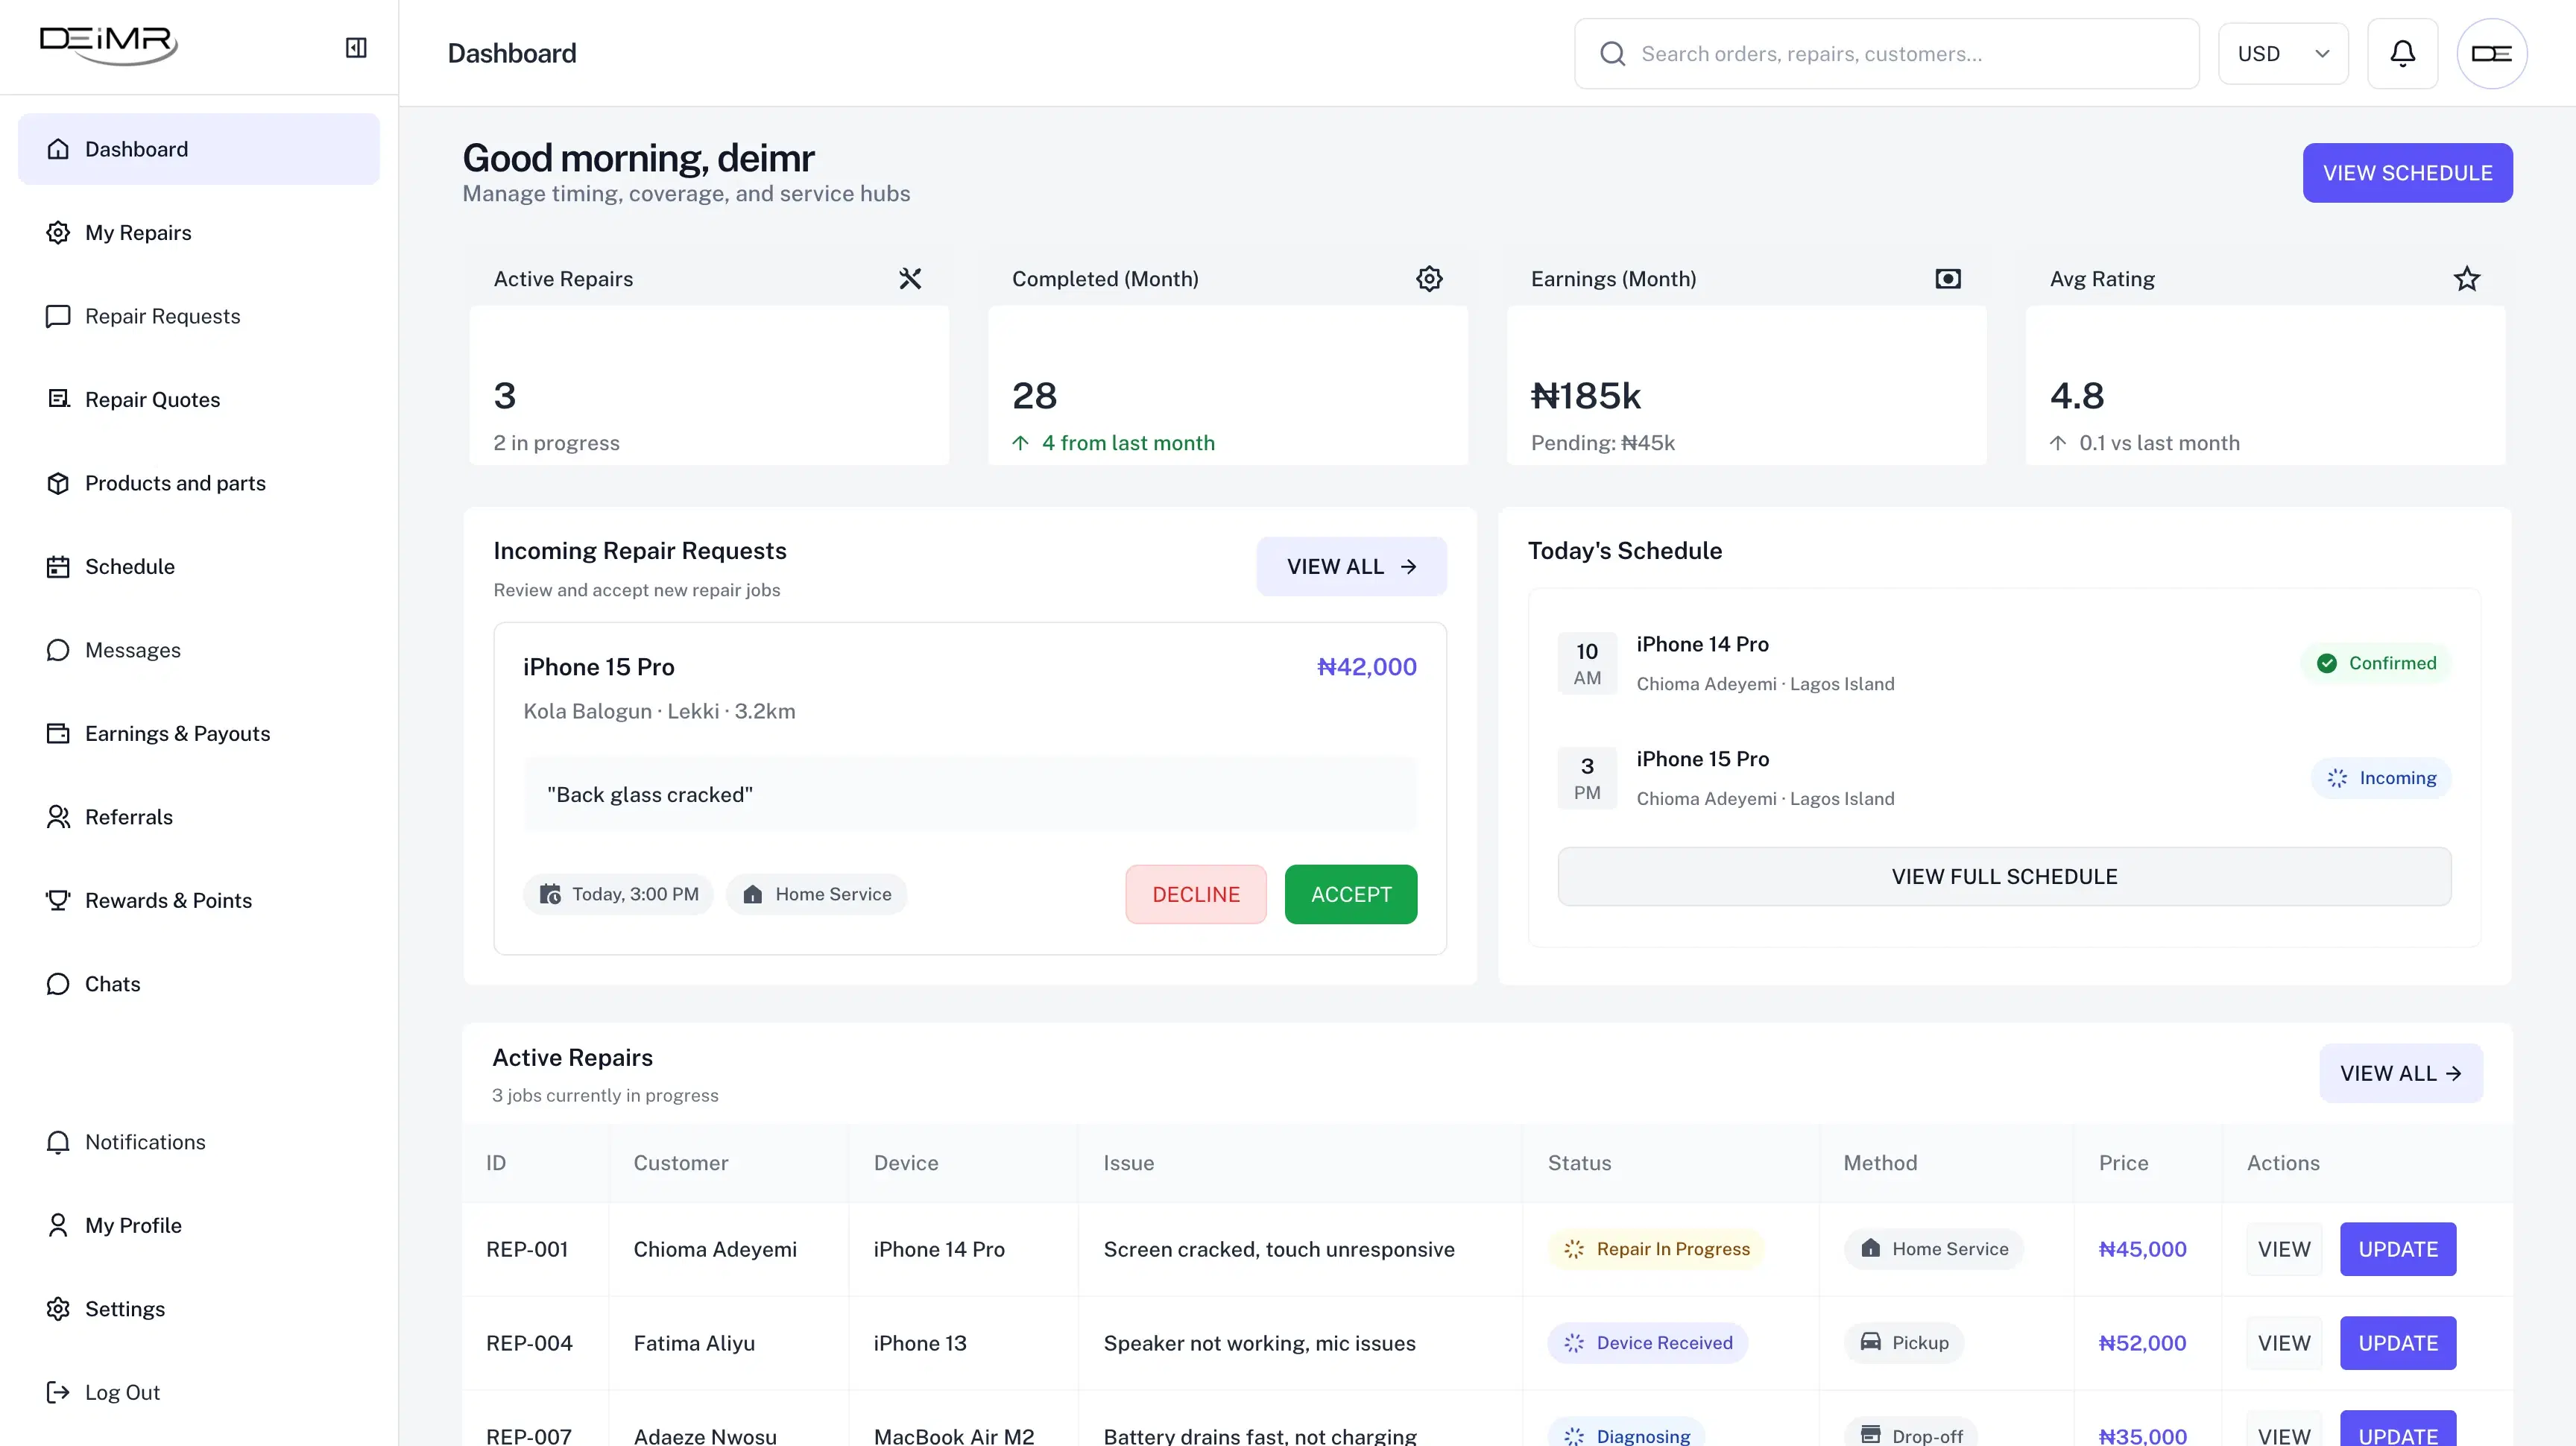View all incoming repair requests

pyautogui.click(x=1351, y=566)
